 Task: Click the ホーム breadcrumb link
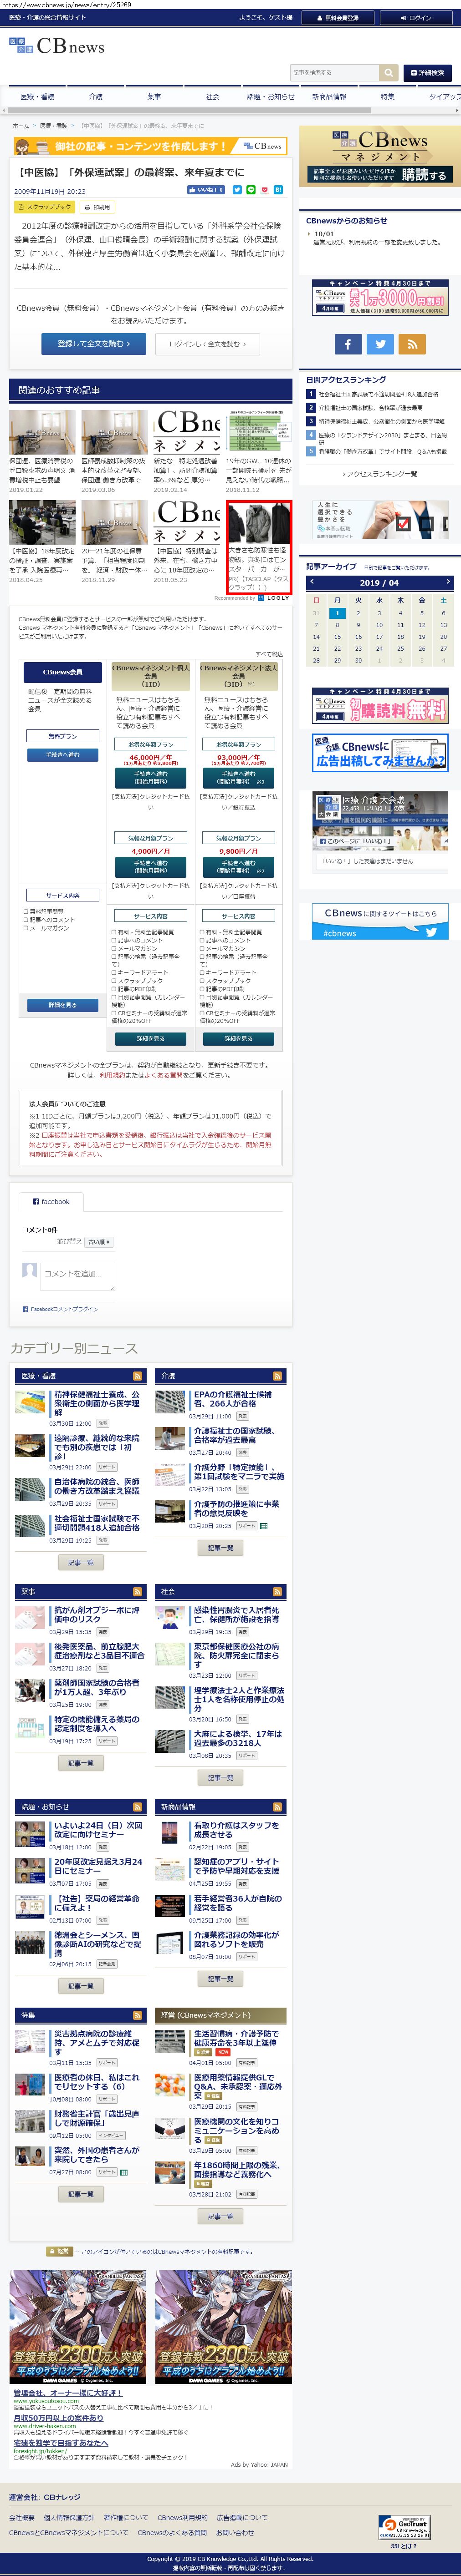pyautogui.click(x=20, y=126)
